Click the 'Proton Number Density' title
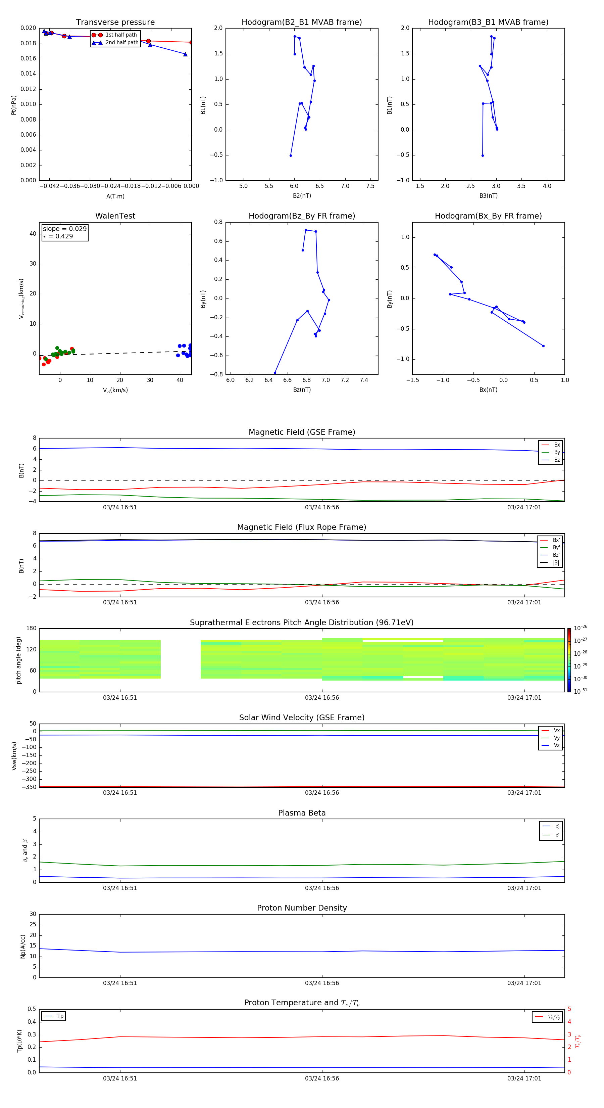This screenshot has height=1108, width=604. tap(302, 908)
